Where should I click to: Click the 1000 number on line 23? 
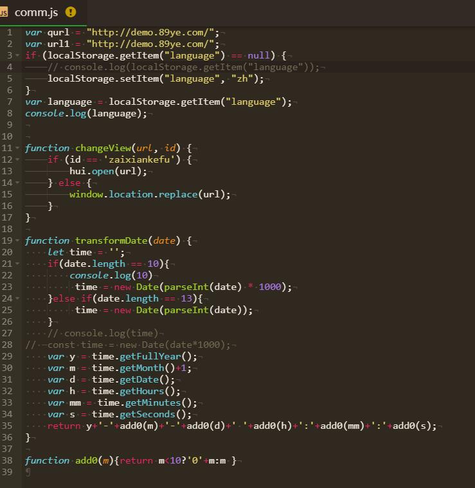(x=270, y=287)
